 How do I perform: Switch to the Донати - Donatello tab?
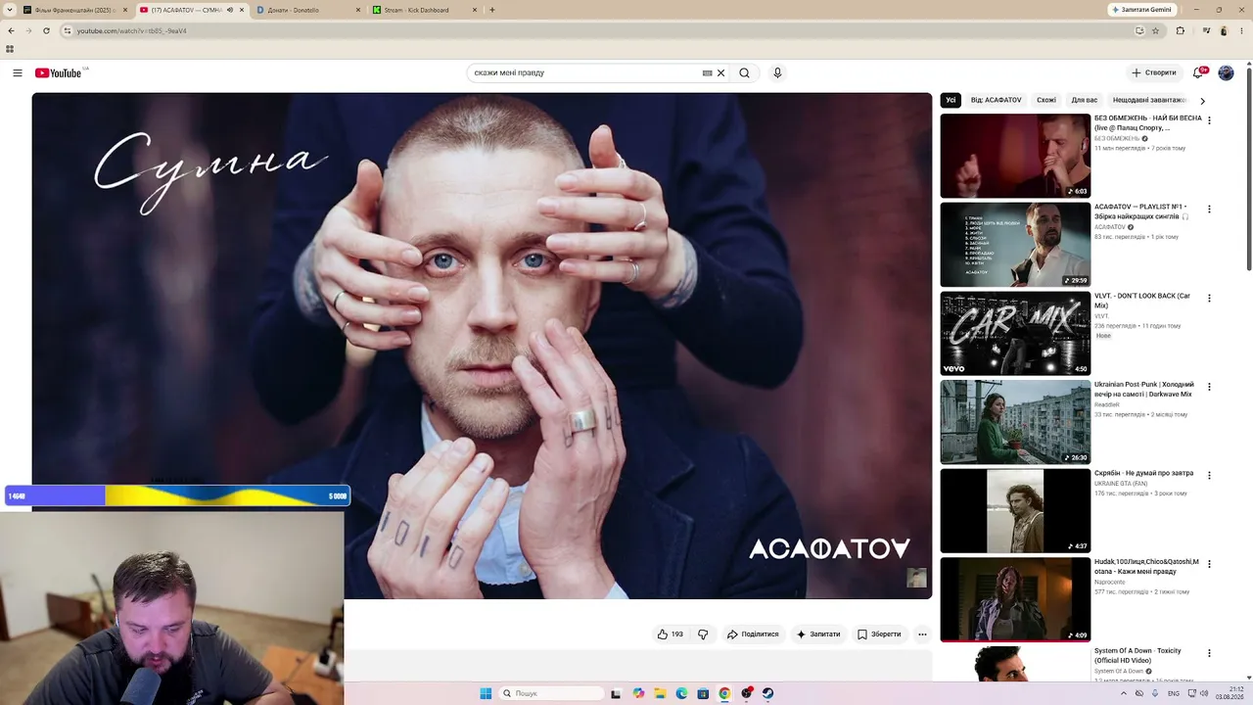pos(308,10)
